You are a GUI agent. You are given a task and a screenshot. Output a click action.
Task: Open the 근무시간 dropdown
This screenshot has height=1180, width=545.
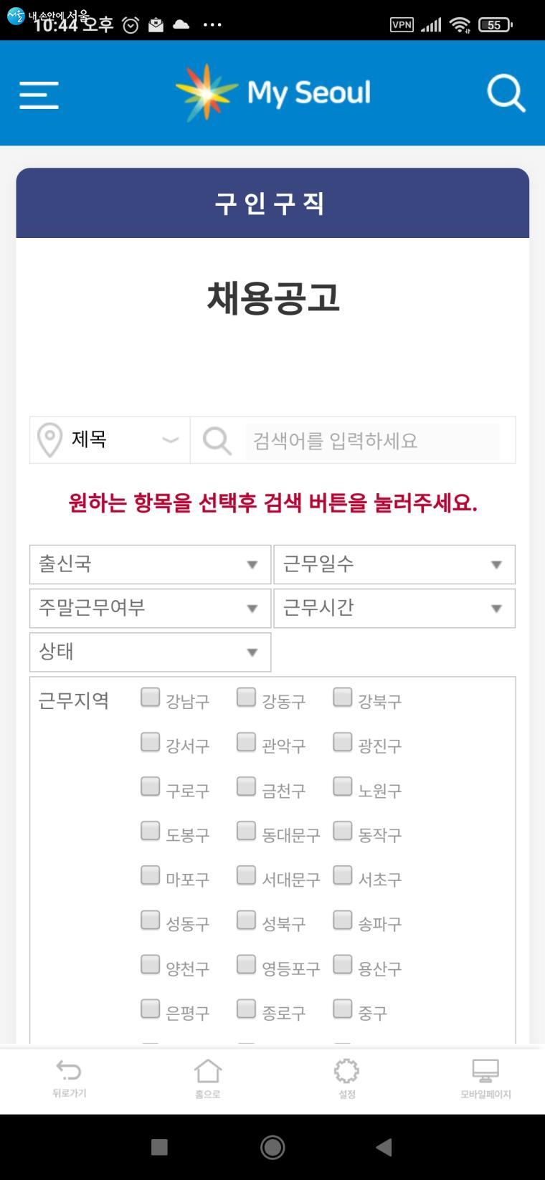pyautogui.click(x=394, y=608)
